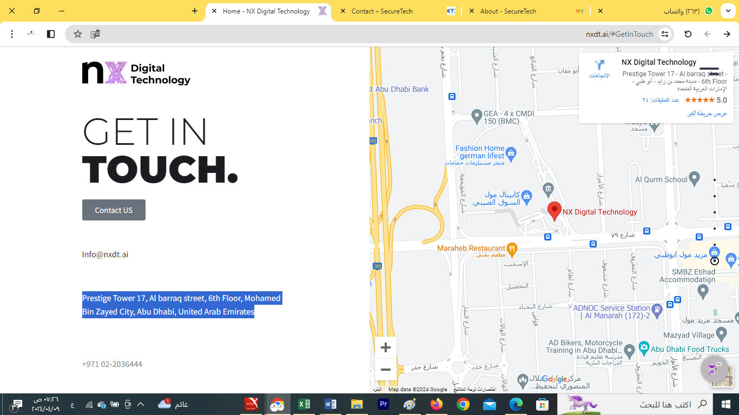Open the Paint palette icon in the taskbar
The height and width of the screenshot is (415, 739).
[410, 404]
